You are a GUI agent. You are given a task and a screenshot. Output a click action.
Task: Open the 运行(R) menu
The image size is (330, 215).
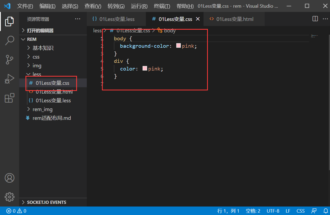click(x=139, y=6)
